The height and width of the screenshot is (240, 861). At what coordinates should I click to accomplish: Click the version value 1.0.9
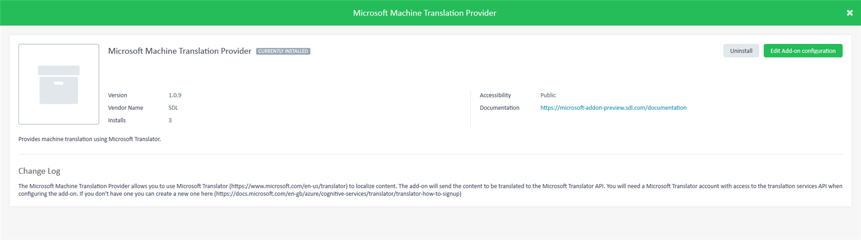pos(175,95)
